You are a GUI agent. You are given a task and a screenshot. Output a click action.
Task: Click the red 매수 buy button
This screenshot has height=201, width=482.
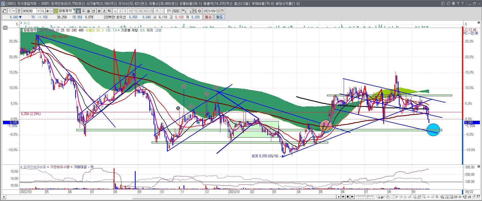208,17
